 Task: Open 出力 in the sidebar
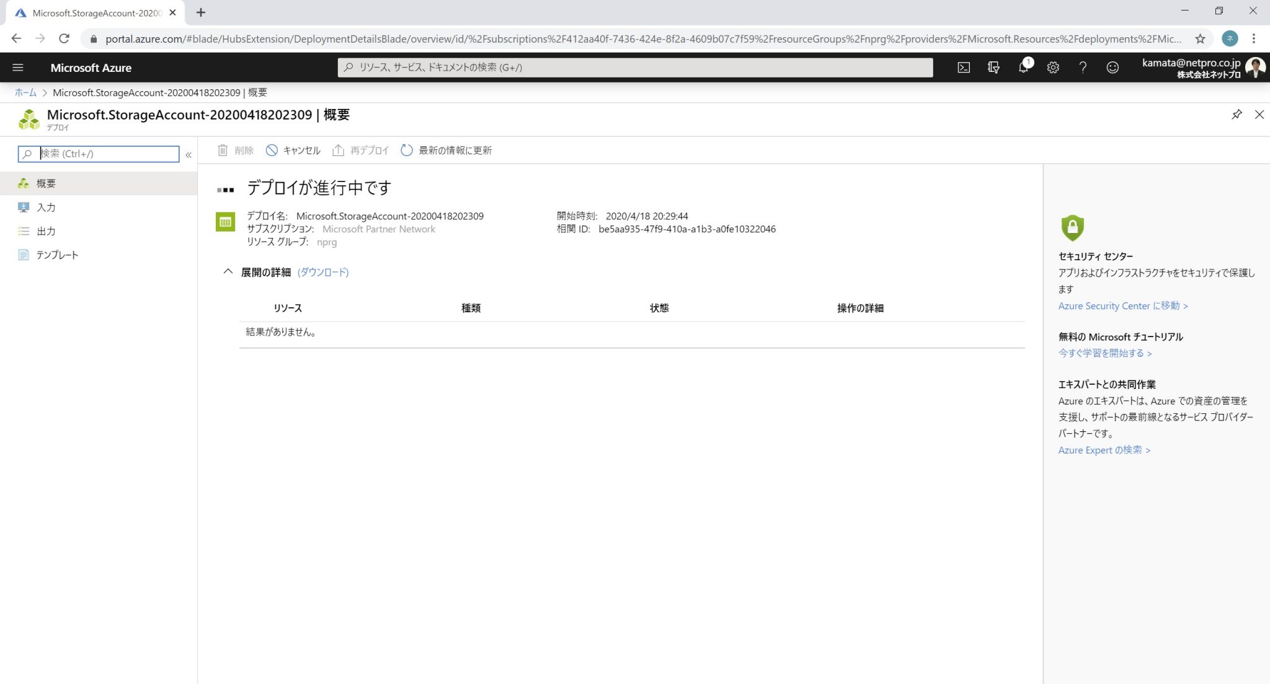point(46,231)
